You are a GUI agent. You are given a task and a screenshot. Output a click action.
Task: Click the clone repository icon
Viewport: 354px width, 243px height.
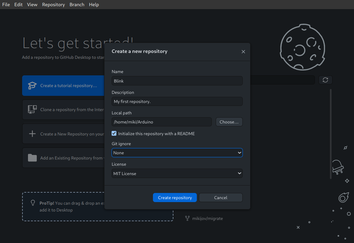coord(32,109)
